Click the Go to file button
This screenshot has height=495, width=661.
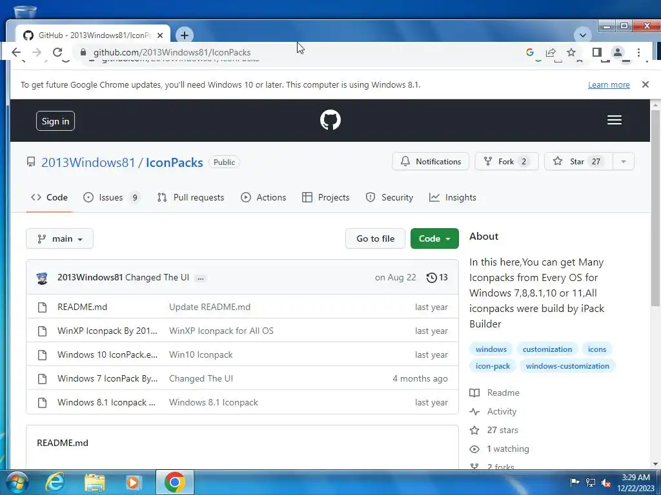pyautogui.click(x=375, y=238)
